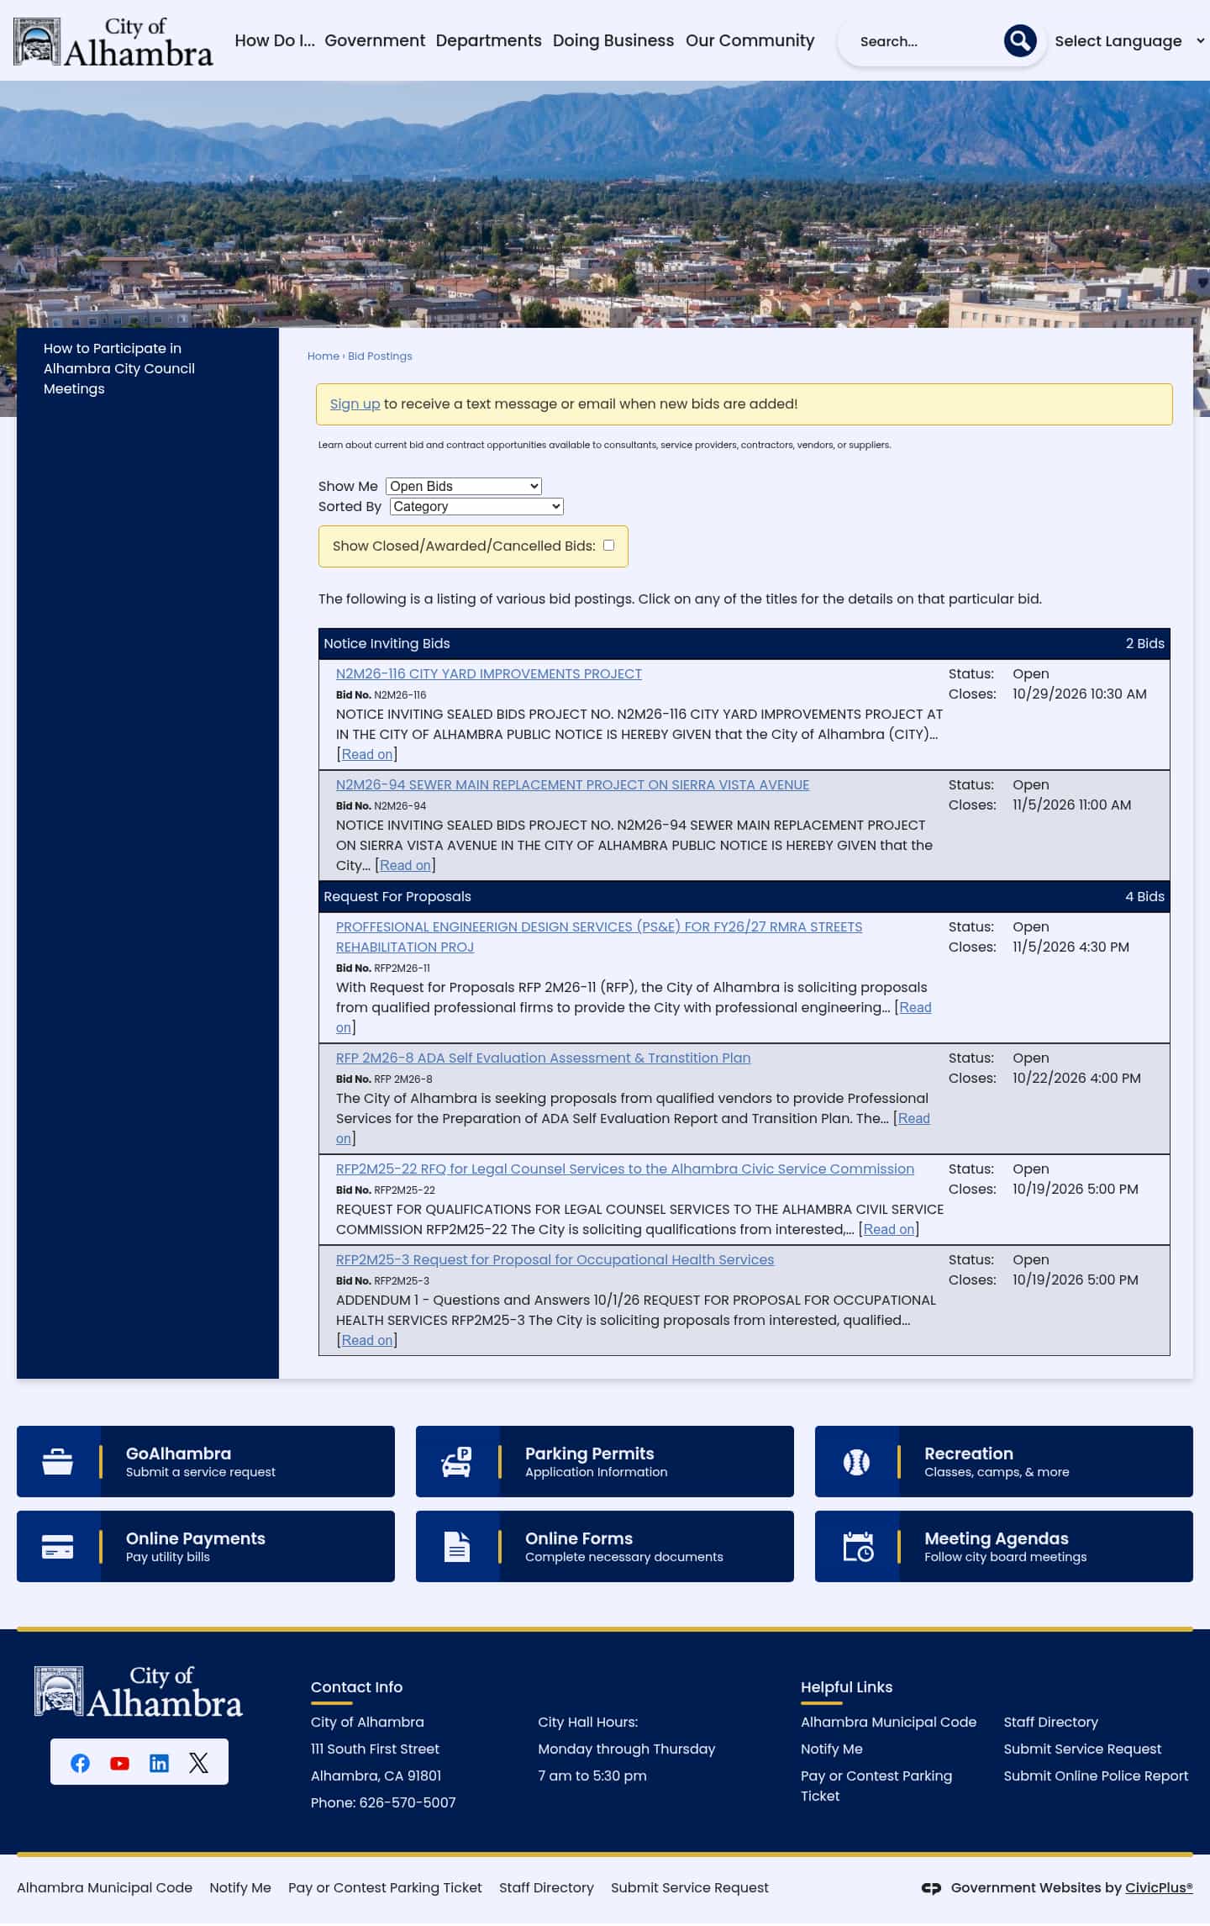The image size is (1210, 1926).
Task: Click the Recreation baseball icon
Action: point(856,1461)
